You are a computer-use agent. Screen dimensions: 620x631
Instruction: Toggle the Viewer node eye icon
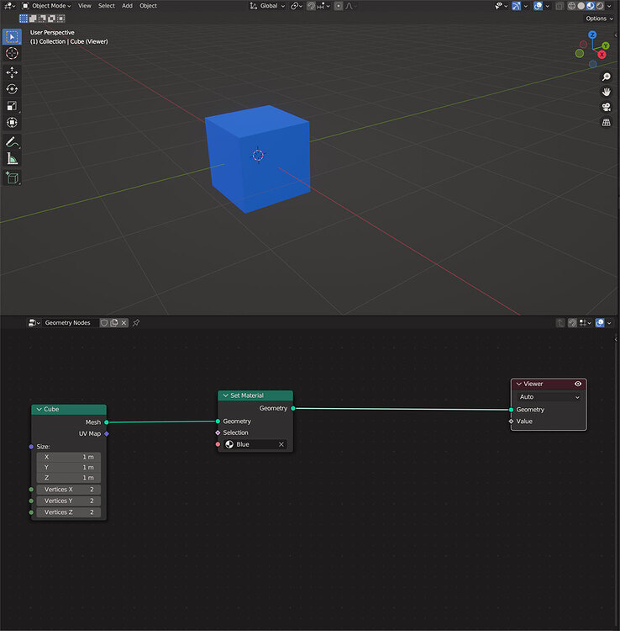coord(578,384)
